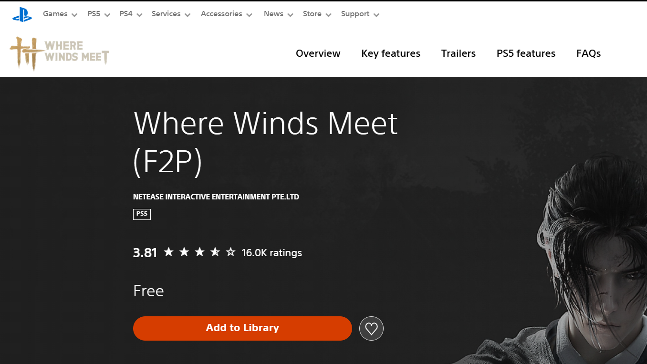
Task: Expand the Services menu chevron
Action: pyautogui.click(x=188, y=15)
